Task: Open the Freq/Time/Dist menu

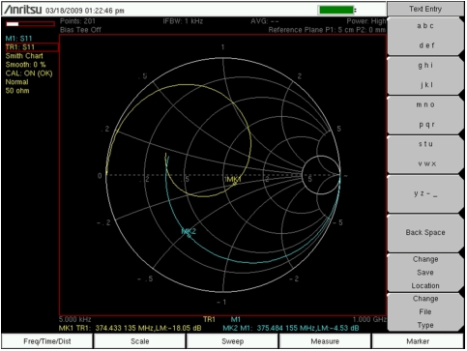Action: (x=47, y=341)
